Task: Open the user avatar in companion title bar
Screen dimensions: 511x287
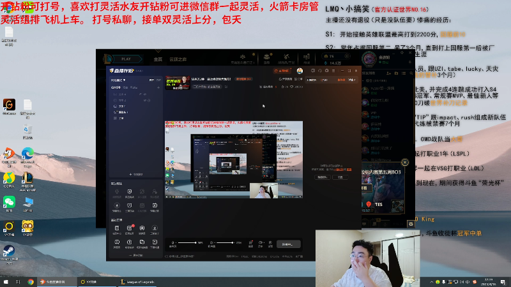Action: coord(300,71)
